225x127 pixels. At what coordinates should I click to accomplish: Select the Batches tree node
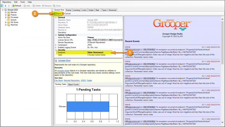(x=13, y=12)
